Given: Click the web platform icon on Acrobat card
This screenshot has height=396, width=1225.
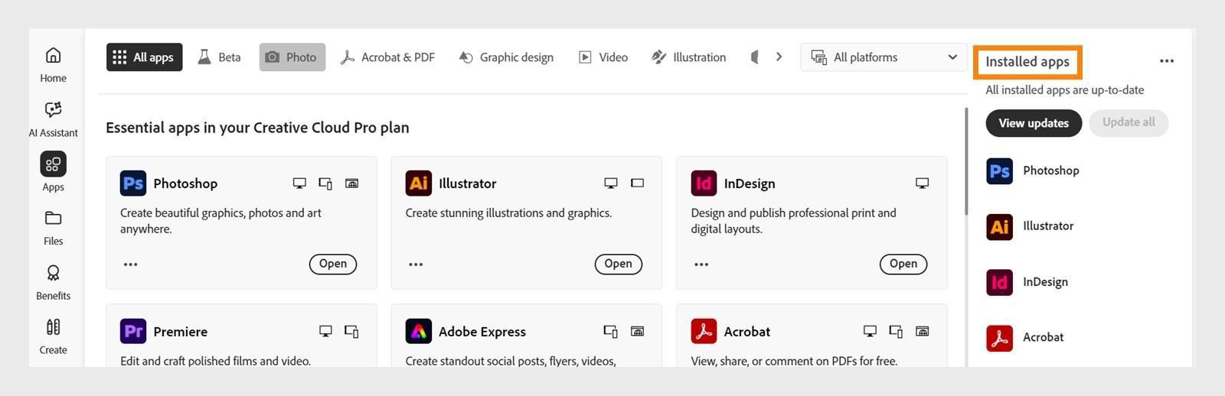Looking at the screenshot, I should tap(923, 331).
